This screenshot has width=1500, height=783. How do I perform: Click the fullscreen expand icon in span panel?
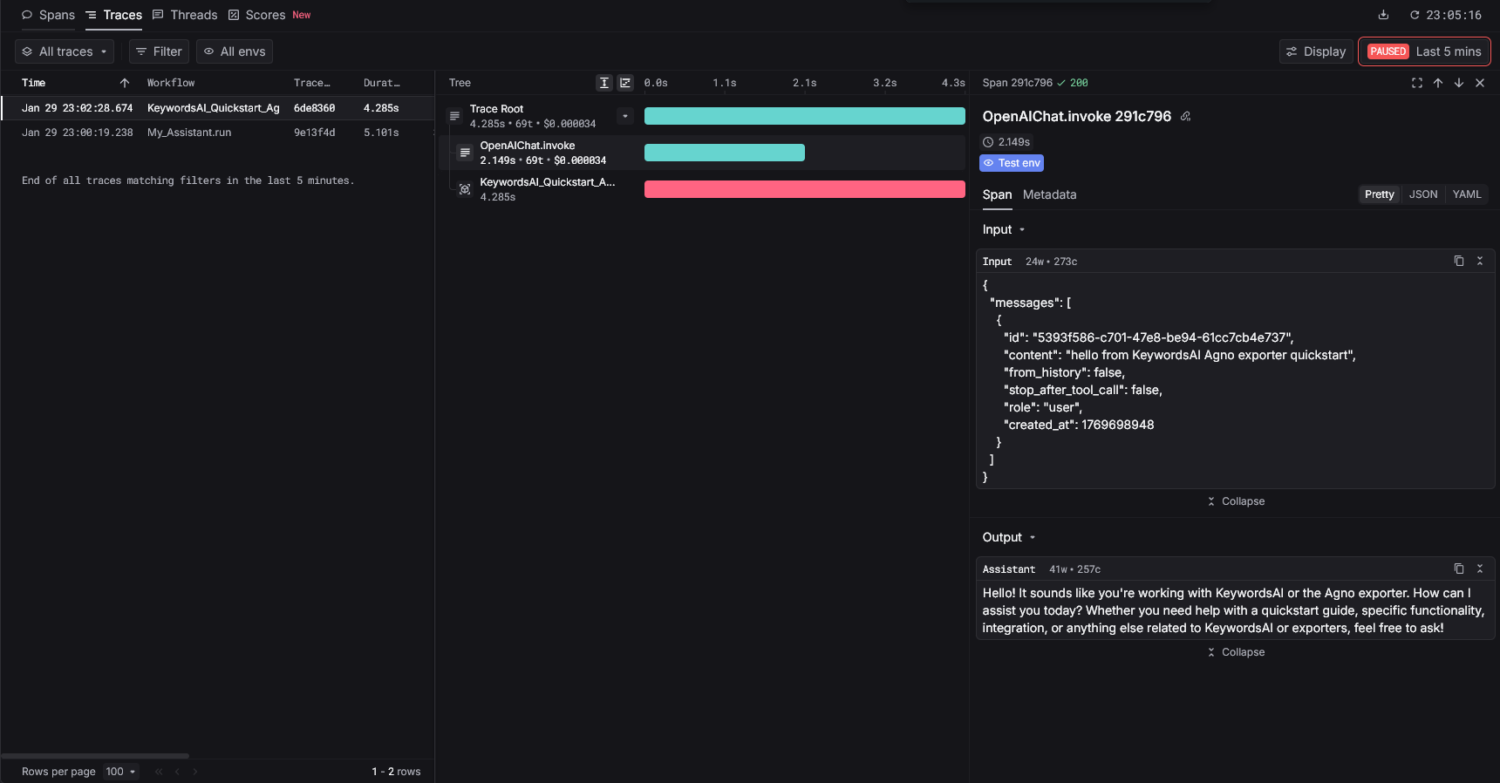1416,83
